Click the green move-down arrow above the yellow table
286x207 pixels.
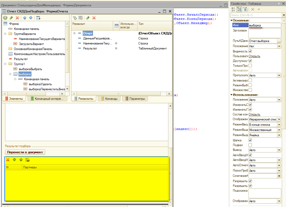14,160
